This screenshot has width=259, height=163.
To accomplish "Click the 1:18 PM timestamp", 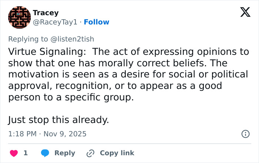I will point(22,134).
